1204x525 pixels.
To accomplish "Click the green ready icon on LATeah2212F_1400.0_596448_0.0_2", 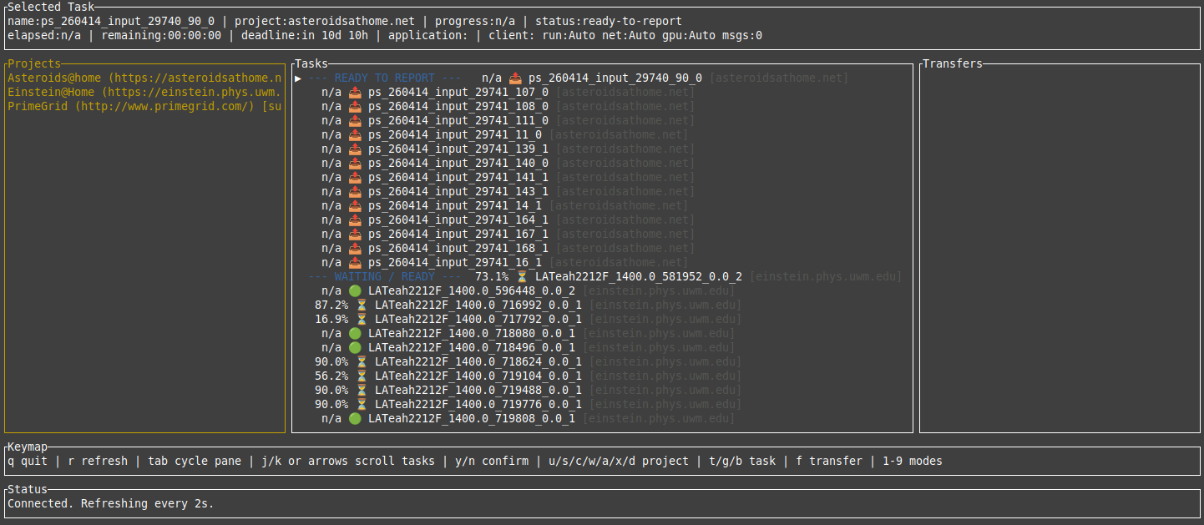I will tap(355, 290).
